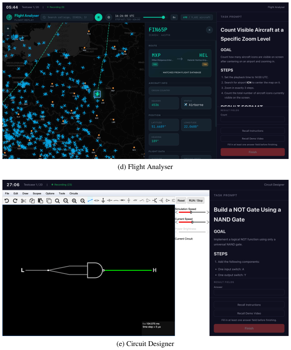Click the Cut scissors icon in Circuit Designer
Viewport: 291px width, 350px height.
click(x=24, y=201)
